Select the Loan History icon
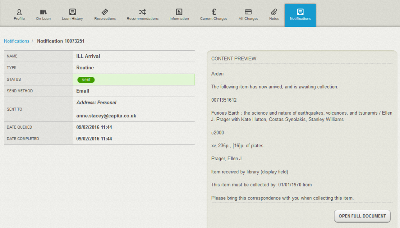Image resolution: width=400 pixels, height=228 pixels. [x=72, y=12]
